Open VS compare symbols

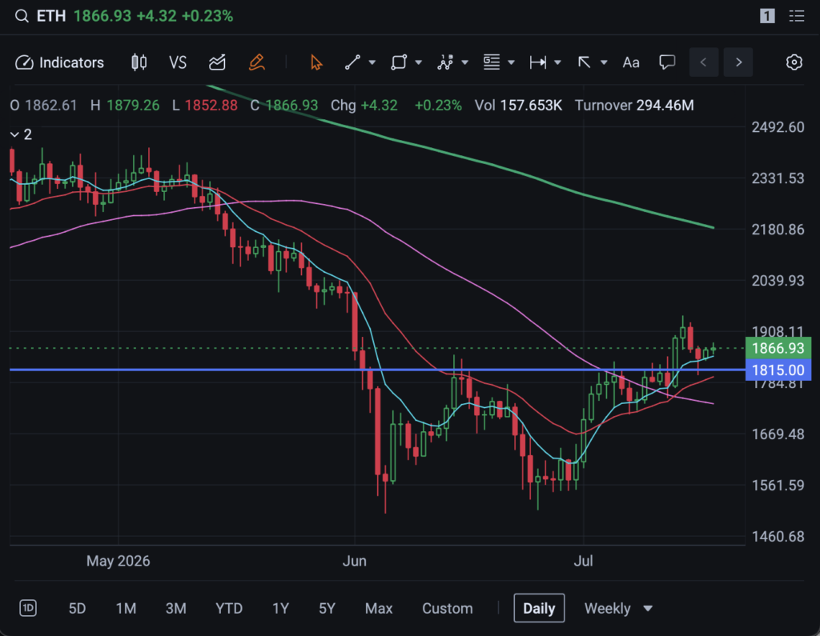[x=178, y=62]
